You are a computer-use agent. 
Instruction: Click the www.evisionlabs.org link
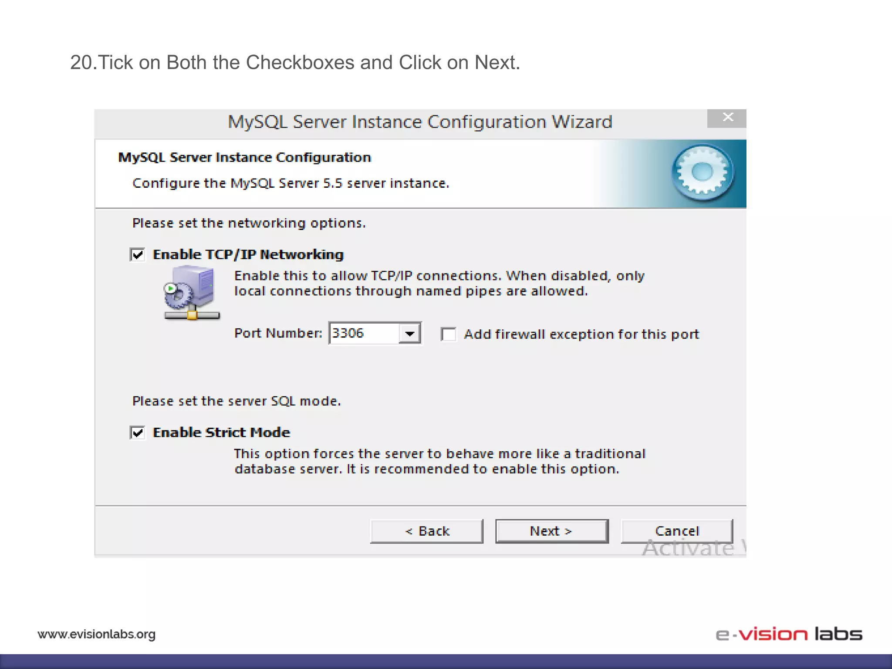97,634
